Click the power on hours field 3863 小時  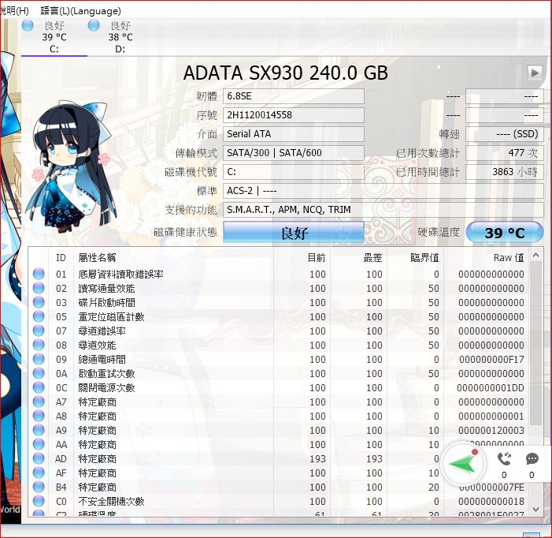505,172
